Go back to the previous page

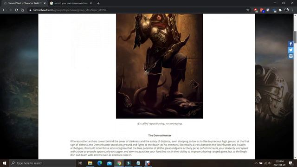(x=4, y=10)
